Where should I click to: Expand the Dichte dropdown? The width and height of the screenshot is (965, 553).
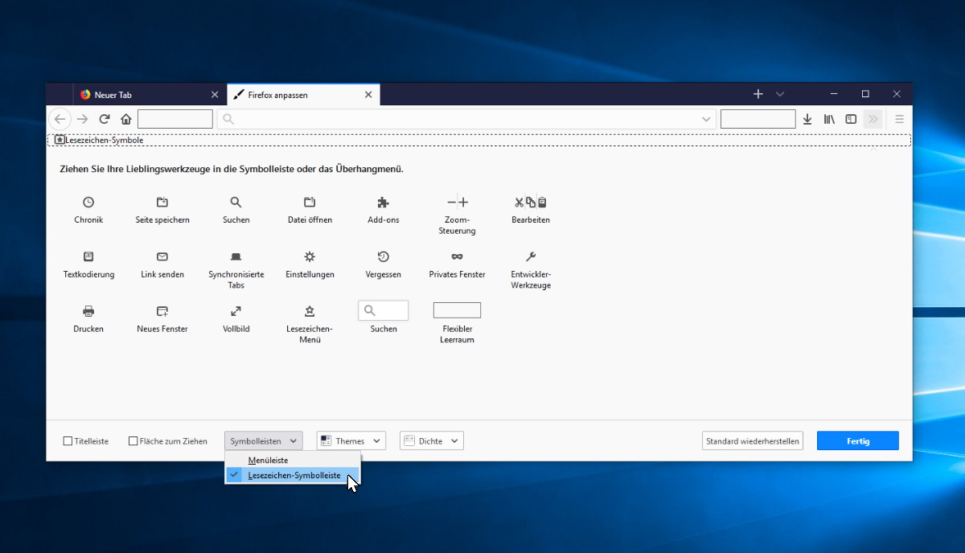pyautogui.click(x=432, y=440)
